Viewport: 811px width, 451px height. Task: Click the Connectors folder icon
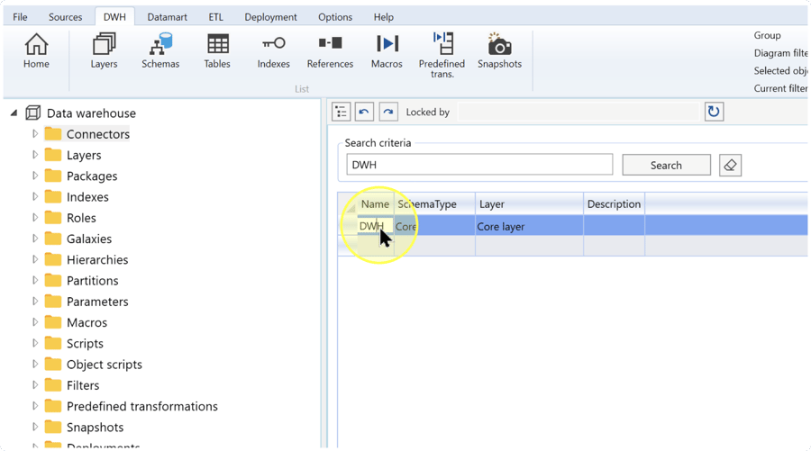53,134
